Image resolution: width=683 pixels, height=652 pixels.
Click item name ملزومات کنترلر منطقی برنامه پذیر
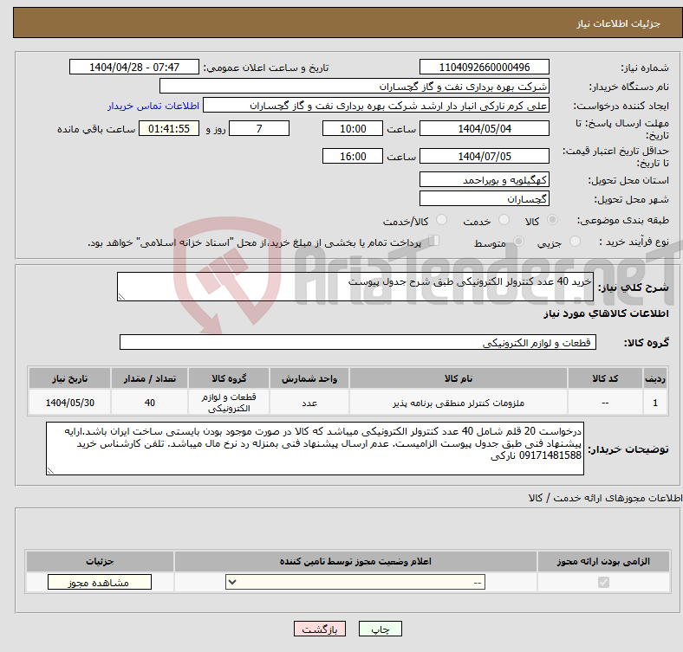click(x=459, y=403)
